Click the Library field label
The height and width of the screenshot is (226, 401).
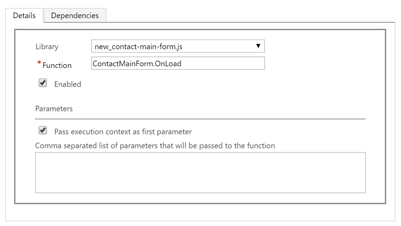[x=47, y=47]
